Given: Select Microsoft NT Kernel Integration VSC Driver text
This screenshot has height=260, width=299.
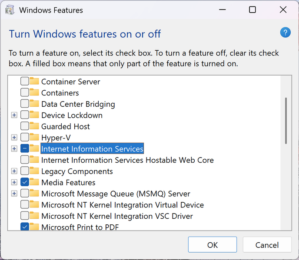Looking at the screenshot, I should pyautogui.click(x=117, y=216).
